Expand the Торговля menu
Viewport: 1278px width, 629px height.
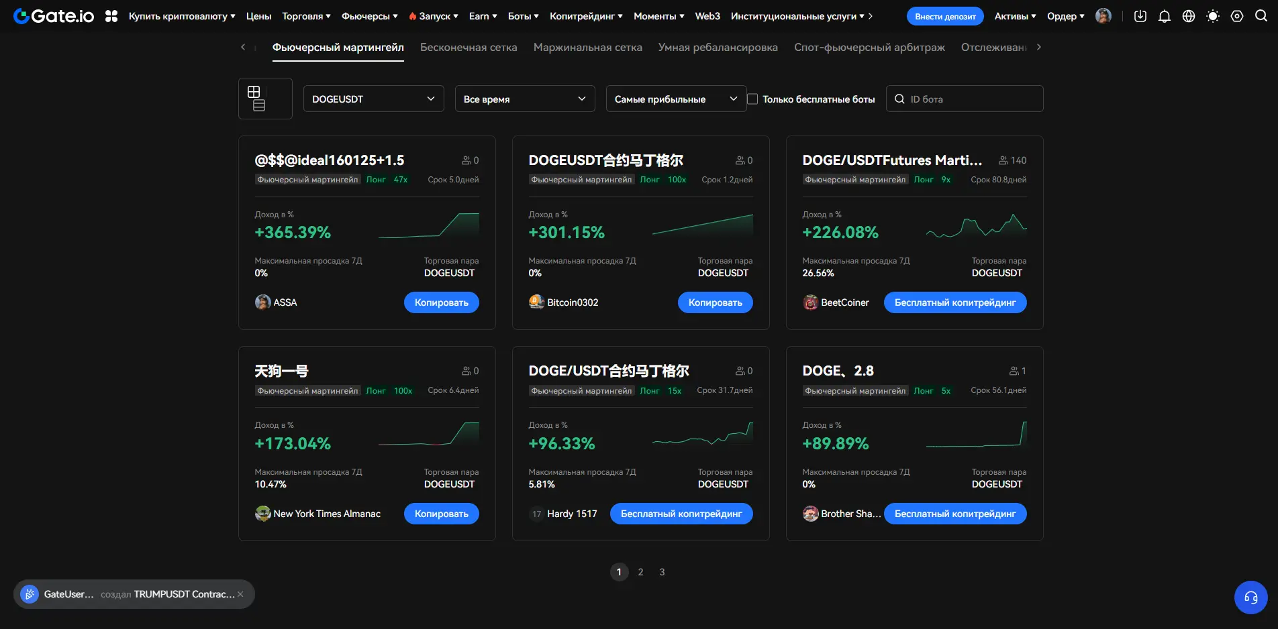[x=306, y=16]
